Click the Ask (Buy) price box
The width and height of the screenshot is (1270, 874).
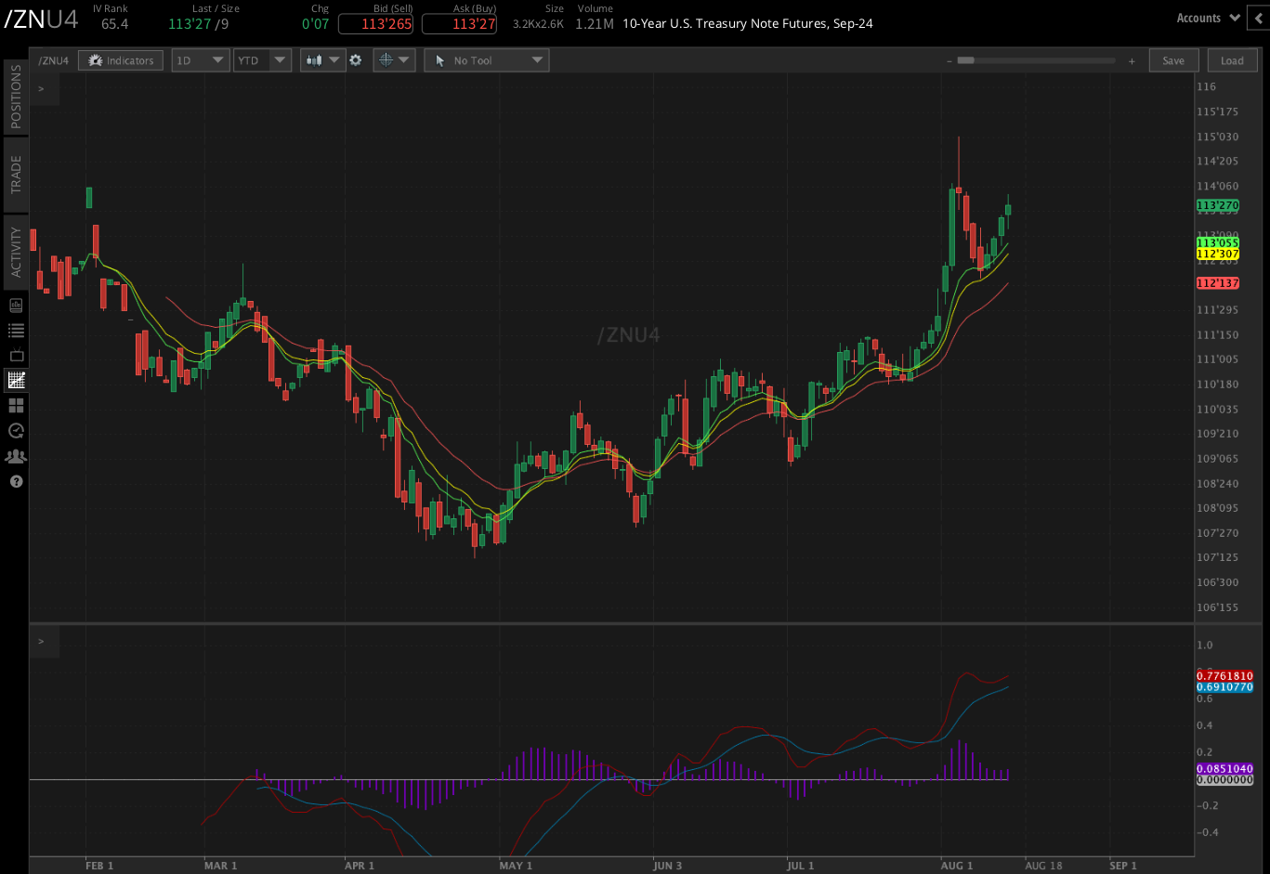[459, 24]
